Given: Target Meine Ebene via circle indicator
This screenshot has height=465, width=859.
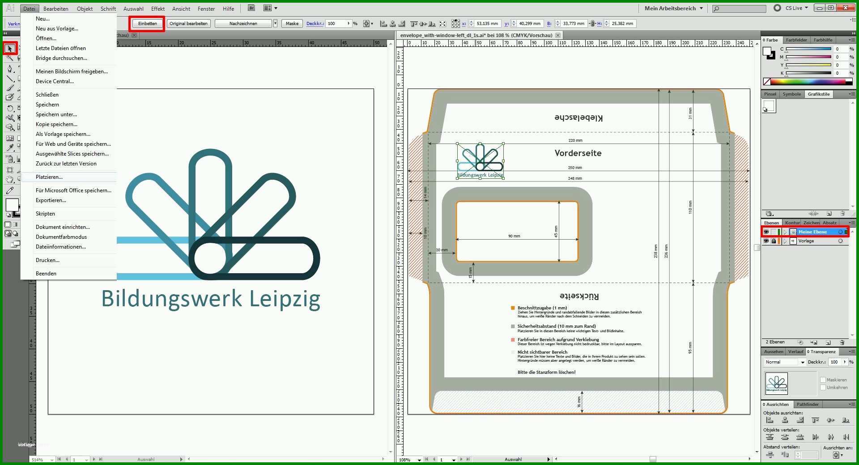Looking at the screenshot, I should click(841, 232).
